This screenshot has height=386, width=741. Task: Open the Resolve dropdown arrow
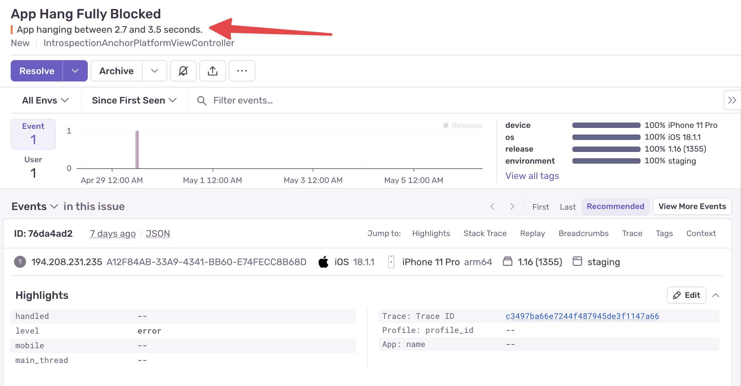[75, 71]
